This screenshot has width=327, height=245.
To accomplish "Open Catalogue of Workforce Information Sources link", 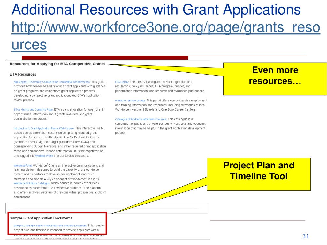I will (141, 119).
